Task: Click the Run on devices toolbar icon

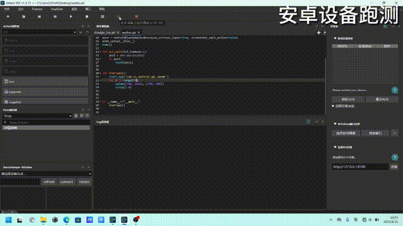Action: coord(118,16)
